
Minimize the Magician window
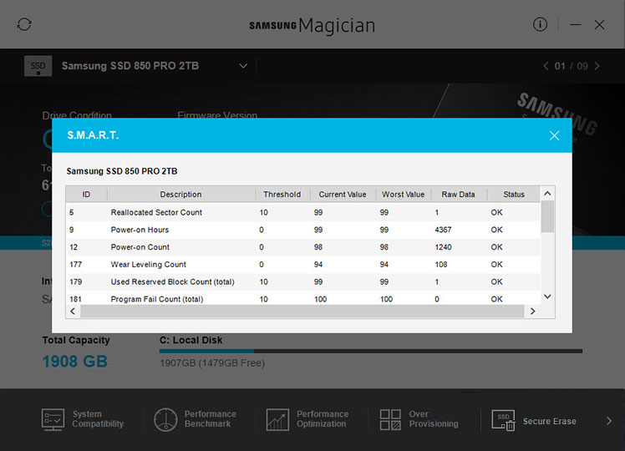click(x=575, y=25)
